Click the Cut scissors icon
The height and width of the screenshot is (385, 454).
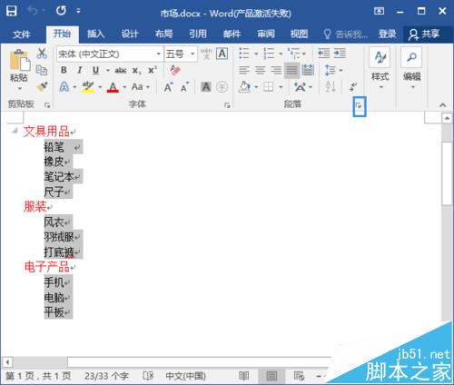pyautogui.click(x=42, y=54)
